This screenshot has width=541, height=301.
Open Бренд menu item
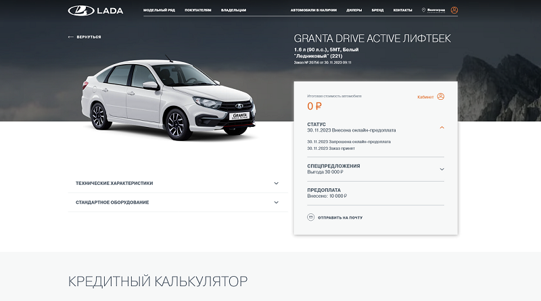tap(377, 10)
